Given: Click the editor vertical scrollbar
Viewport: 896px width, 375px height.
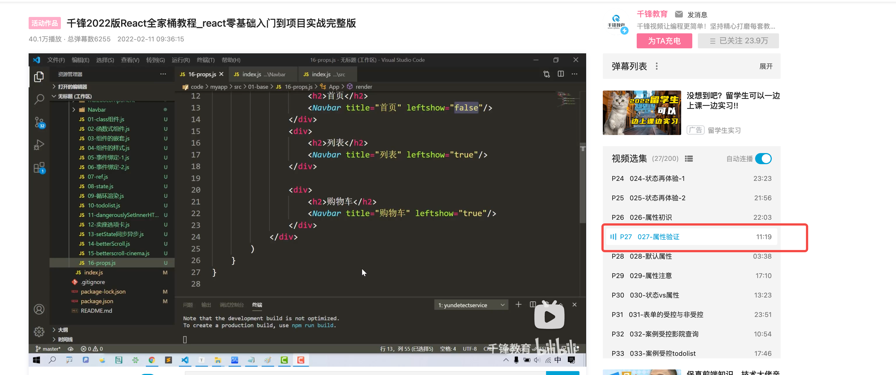Looking at the screenshot, I should 583,183.
